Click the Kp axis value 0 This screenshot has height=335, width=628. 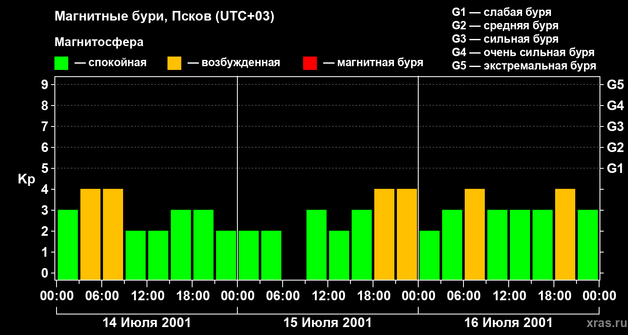pos(45,273)
